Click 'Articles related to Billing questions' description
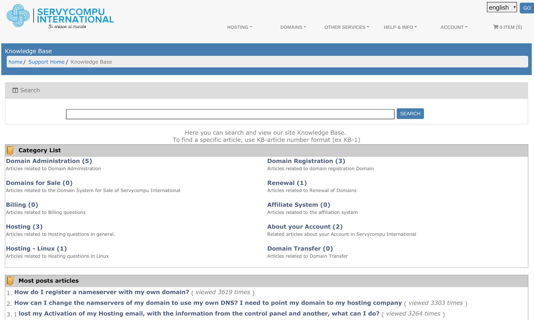Screen dimensions: 534x320 [x=46, y=213]
